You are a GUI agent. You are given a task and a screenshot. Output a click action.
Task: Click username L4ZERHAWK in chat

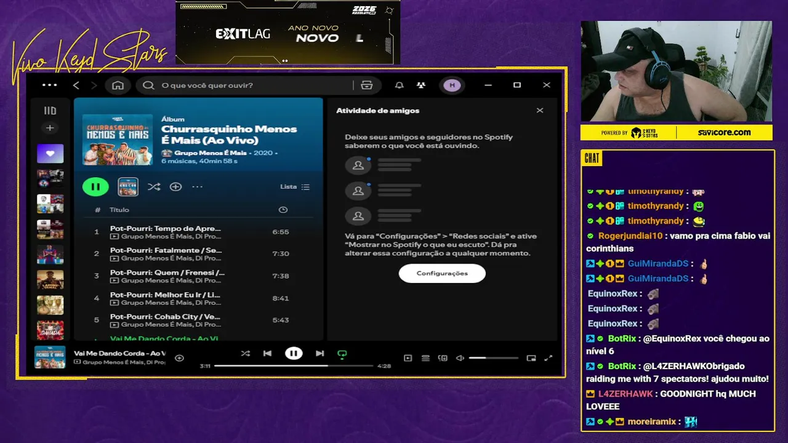(625, 394)
